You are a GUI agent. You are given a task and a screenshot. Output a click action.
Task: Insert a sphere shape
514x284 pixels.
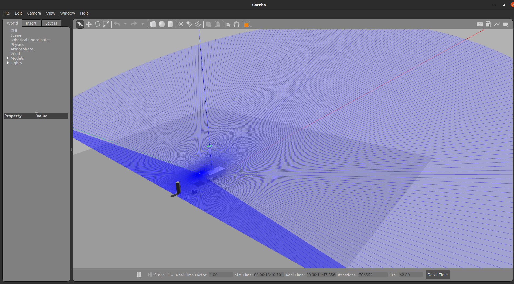coord(162,24)
